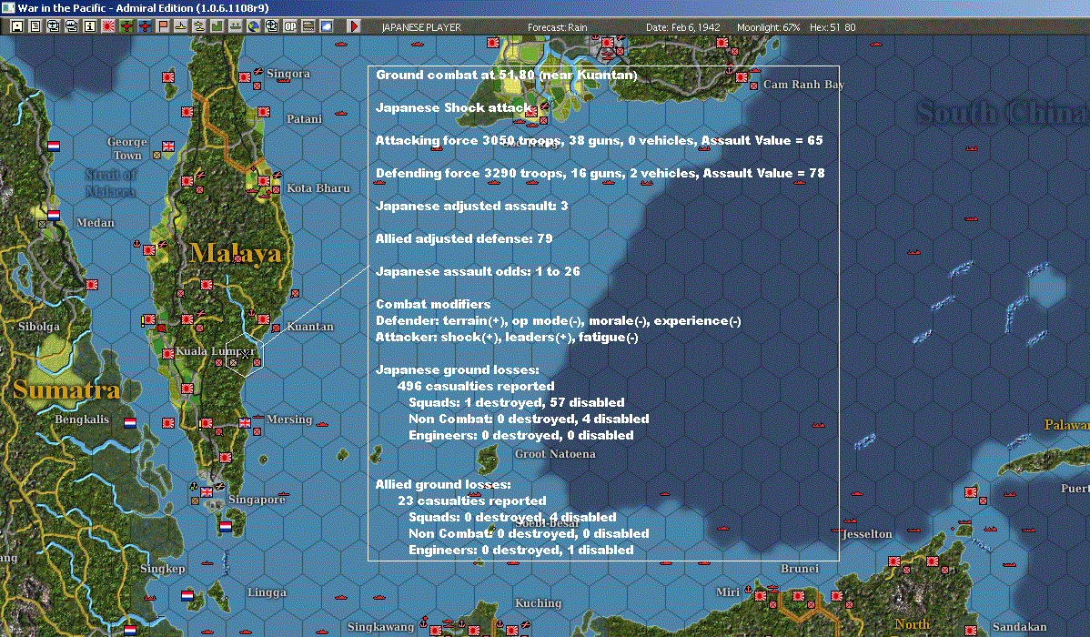Select the Dutch flag base right of Bengkalis
The width and height of the screenshot is (1090, 637).
point(130,422)
